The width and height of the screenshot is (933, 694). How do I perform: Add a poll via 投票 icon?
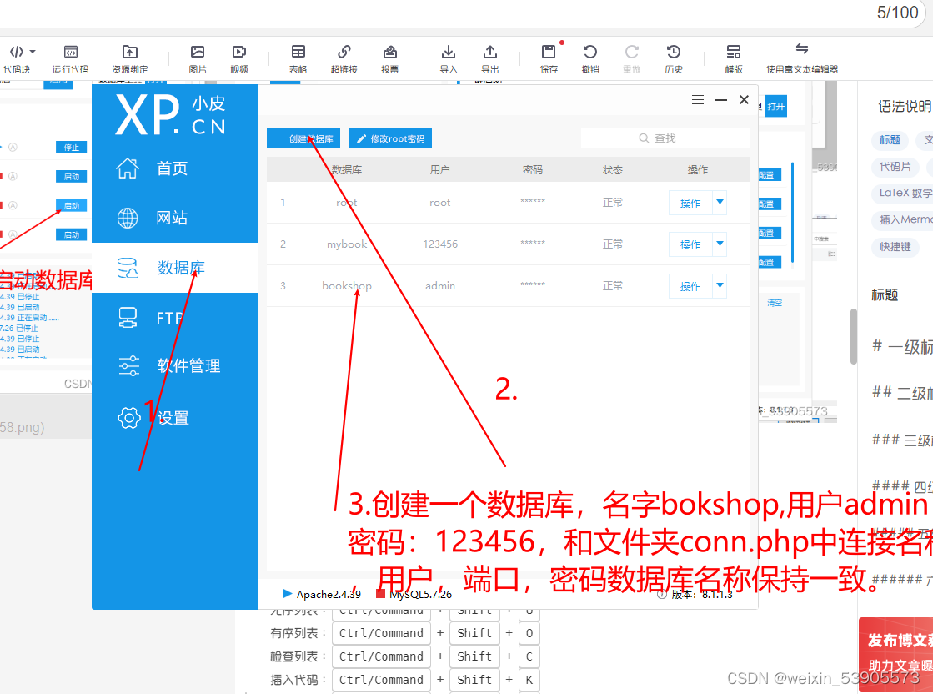(389, 59)
